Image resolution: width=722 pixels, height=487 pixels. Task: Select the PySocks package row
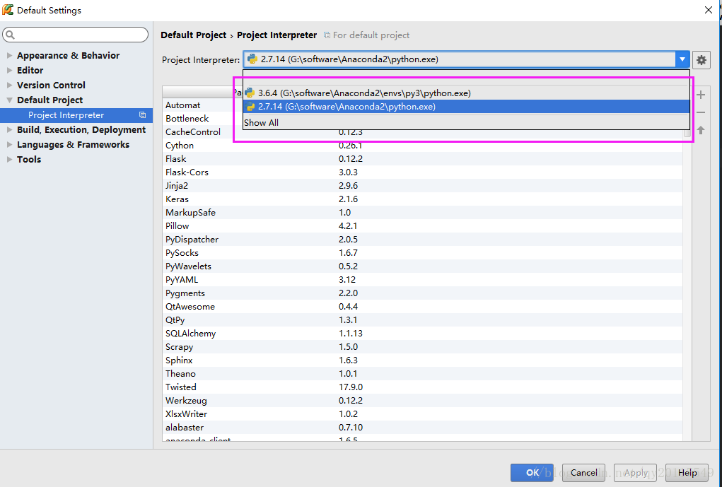coord(422,253)
